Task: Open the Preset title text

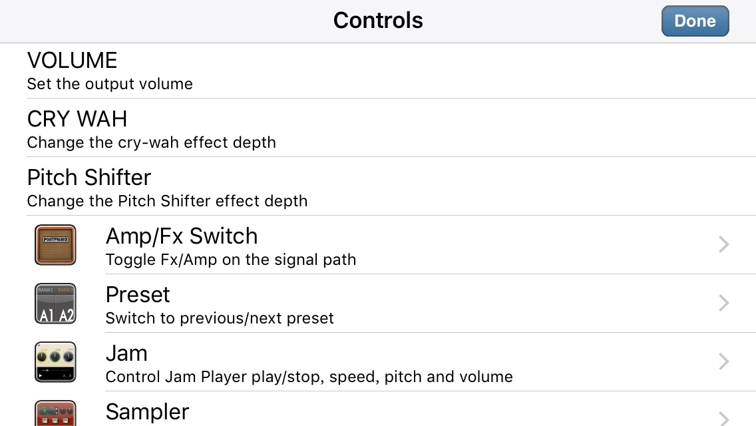Action: coord(138,294)
